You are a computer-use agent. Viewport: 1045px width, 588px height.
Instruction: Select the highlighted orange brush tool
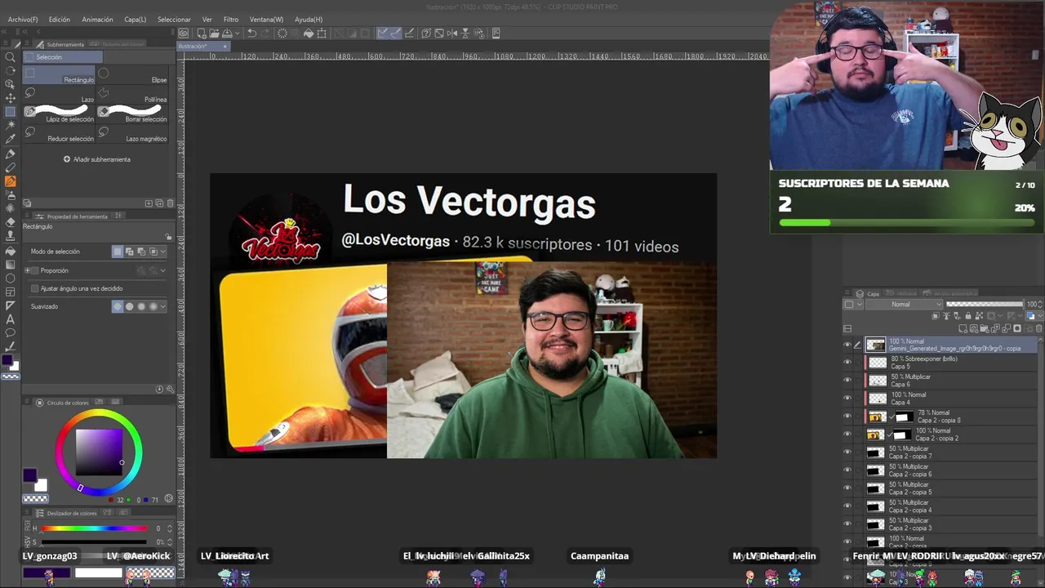(11, 181)
